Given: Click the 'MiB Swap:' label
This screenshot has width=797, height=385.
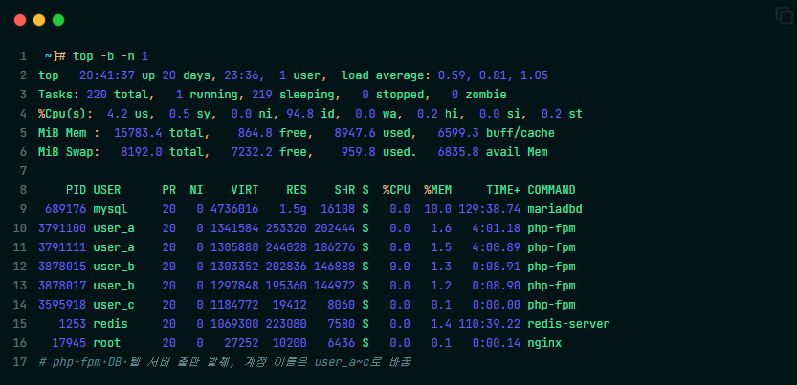Looking at the screenshot, I should click(69, 152).
